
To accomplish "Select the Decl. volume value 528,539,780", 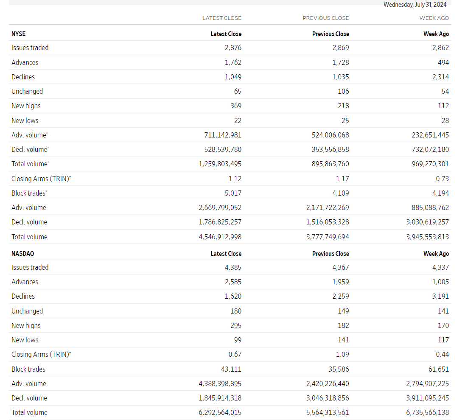I will coord(223,149).
